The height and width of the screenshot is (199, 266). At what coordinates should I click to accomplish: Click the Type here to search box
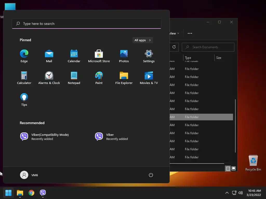point(87,24)
